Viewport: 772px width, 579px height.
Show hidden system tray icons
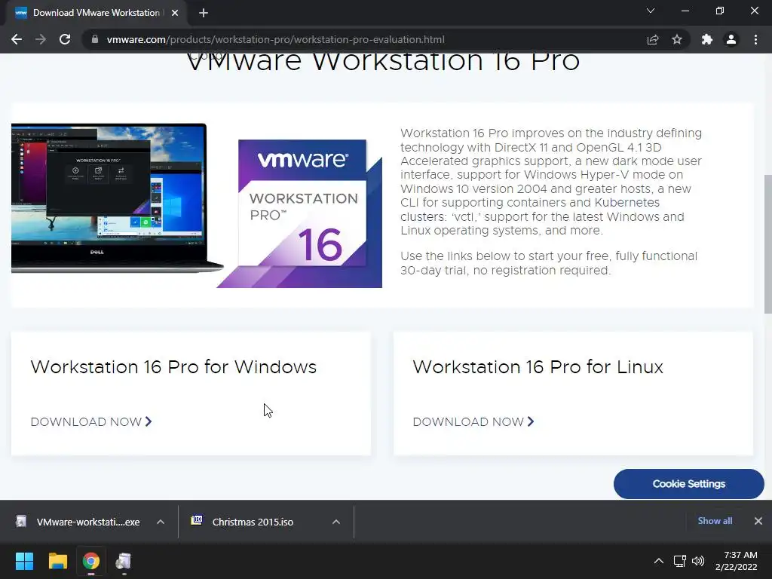658,561
